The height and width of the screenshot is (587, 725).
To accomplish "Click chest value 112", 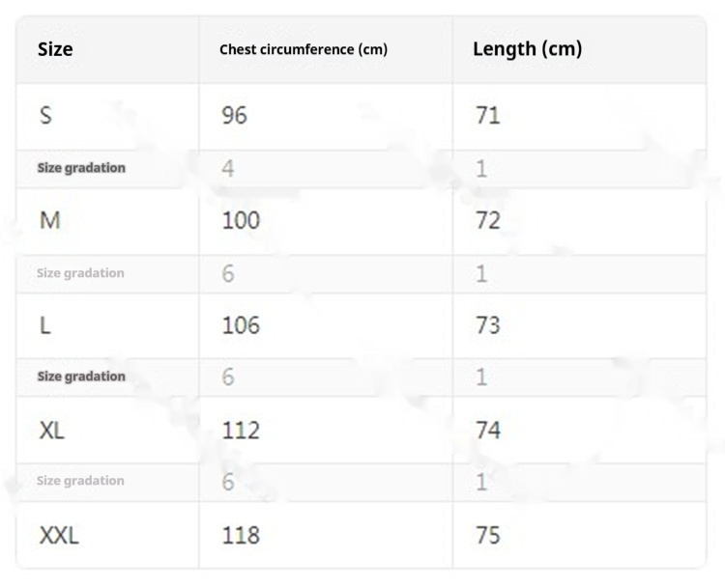I will [x=241, y=431].
